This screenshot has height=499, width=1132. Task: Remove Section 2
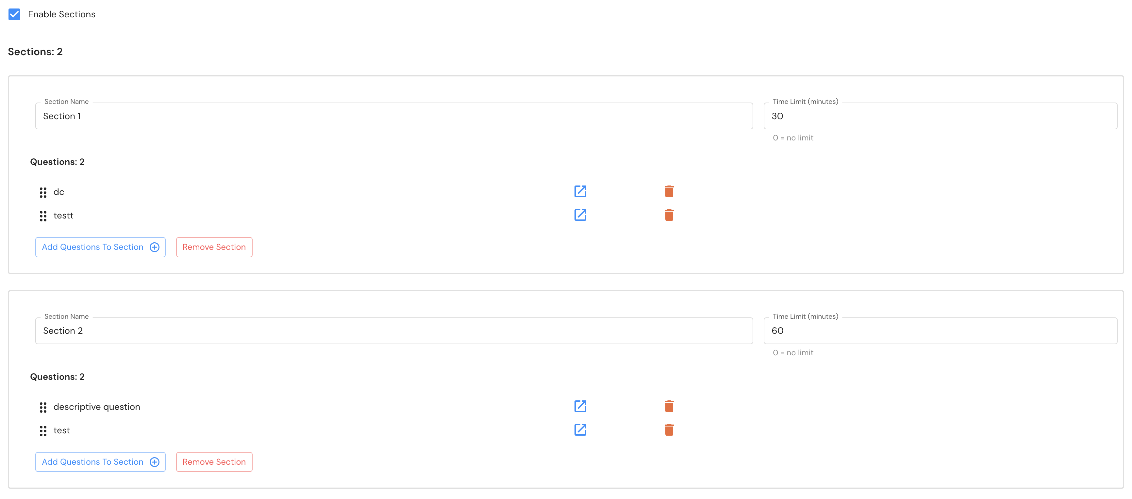click(214, 462)
